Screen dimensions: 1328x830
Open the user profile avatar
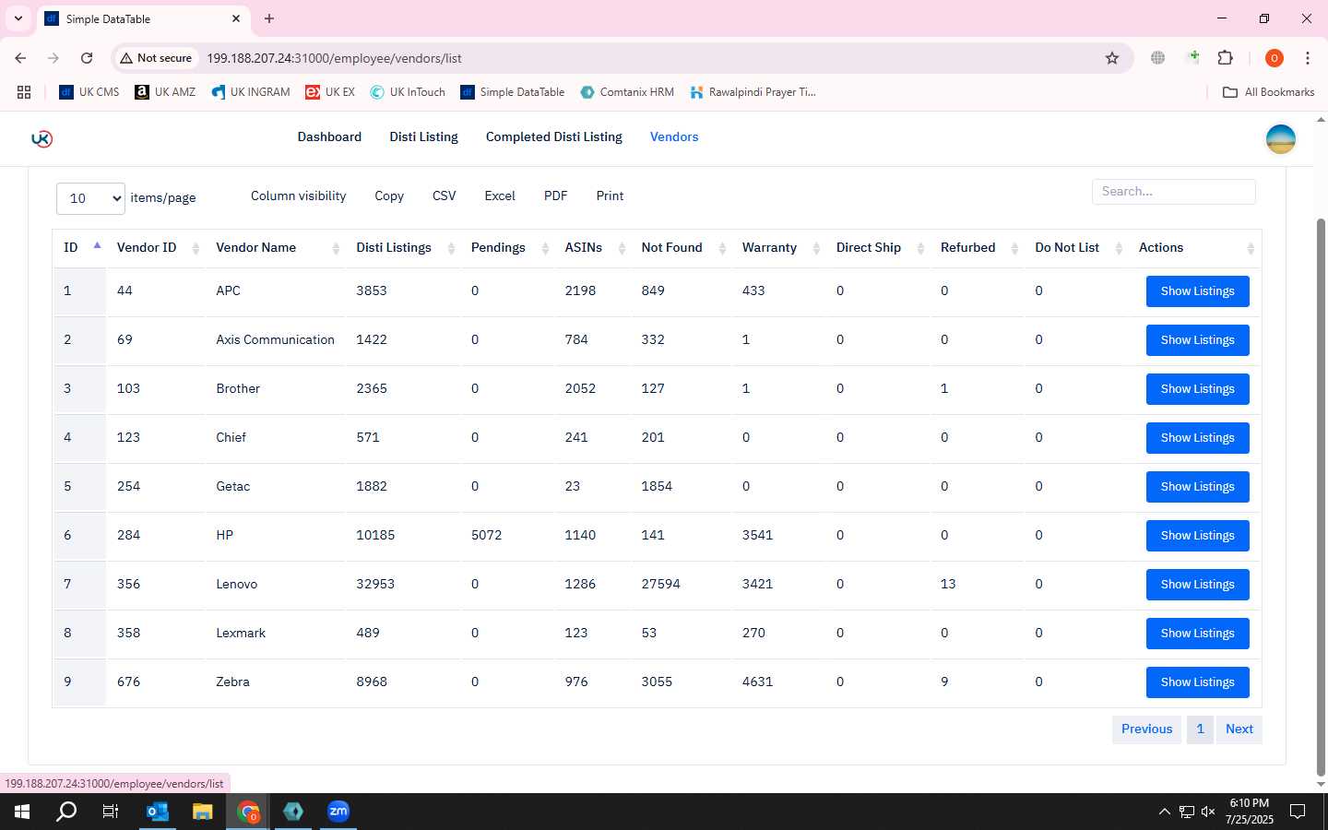pyautogui.click(x=1280, y=139)
